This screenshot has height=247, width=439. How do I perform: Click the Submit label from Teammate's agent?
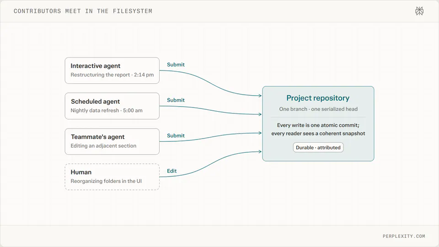coord(176,136)
